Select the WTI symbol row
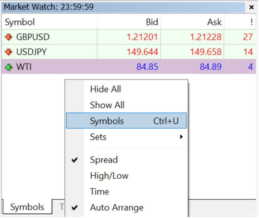 point(50,67)
